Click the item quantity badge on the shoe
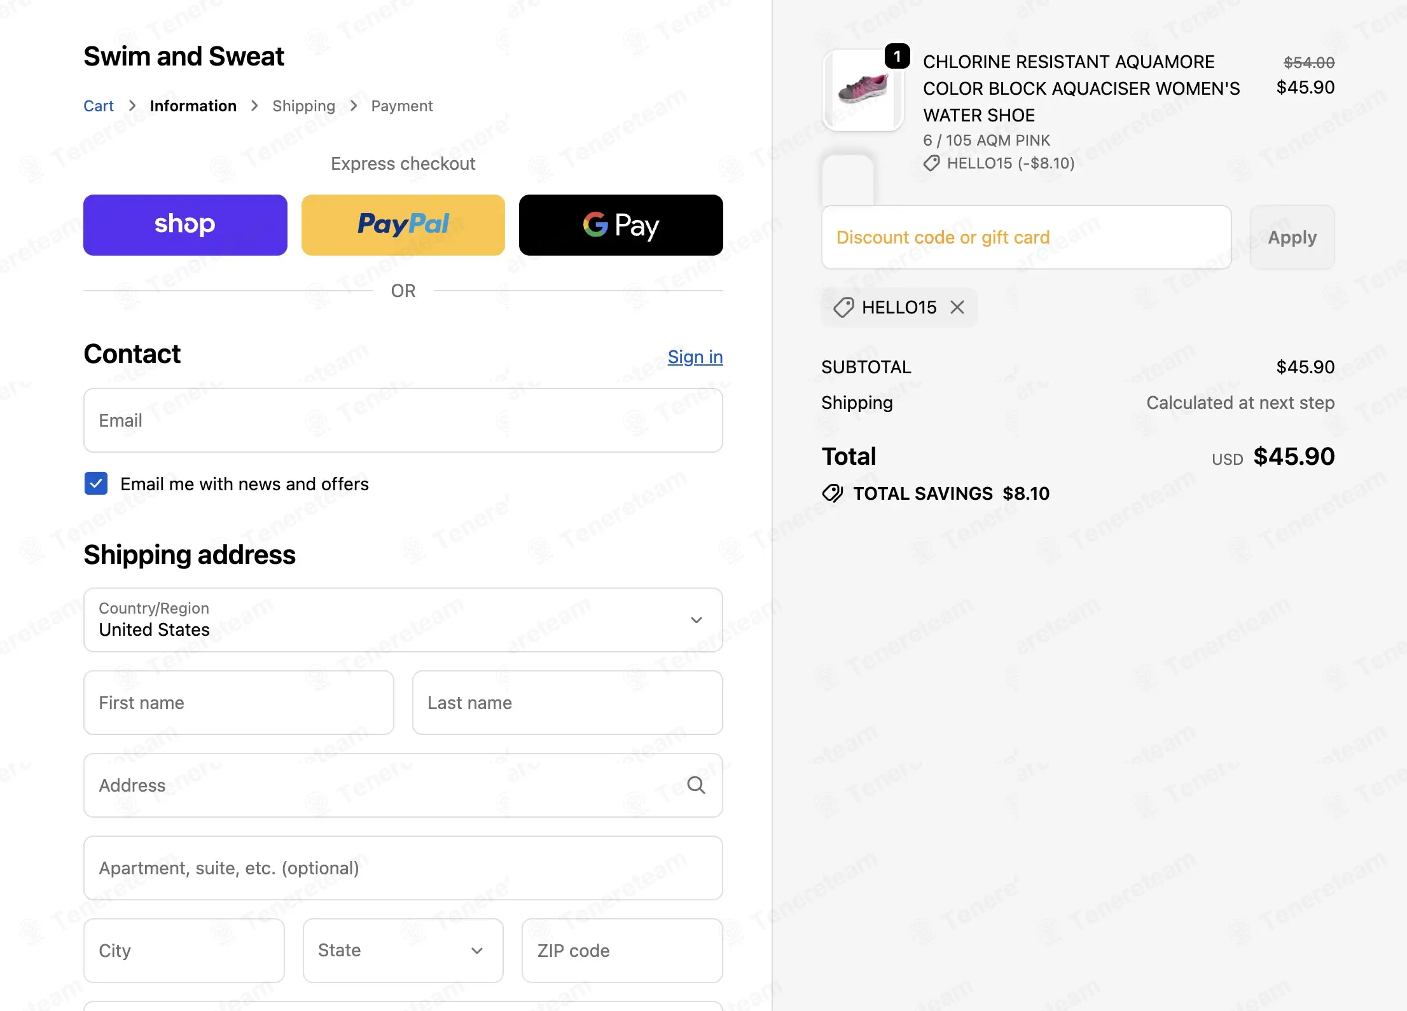This screenshot has height=1011, width=1407. (897, 57)
